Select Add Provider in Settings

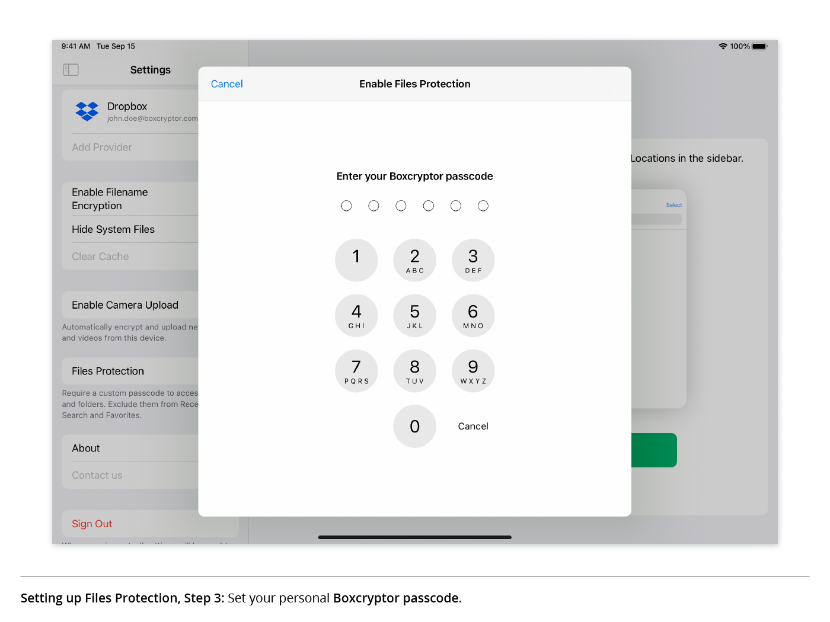pyautogui.click(x=130, y=147)
